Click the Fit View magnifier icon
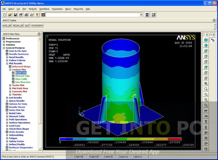Image resolution: width=218 pixels, height=160 pixels. pos(206,84)
